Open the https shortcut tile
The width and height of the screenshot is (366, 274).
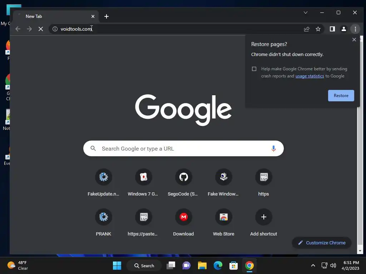pyautogui.click(x=263, y=183)
